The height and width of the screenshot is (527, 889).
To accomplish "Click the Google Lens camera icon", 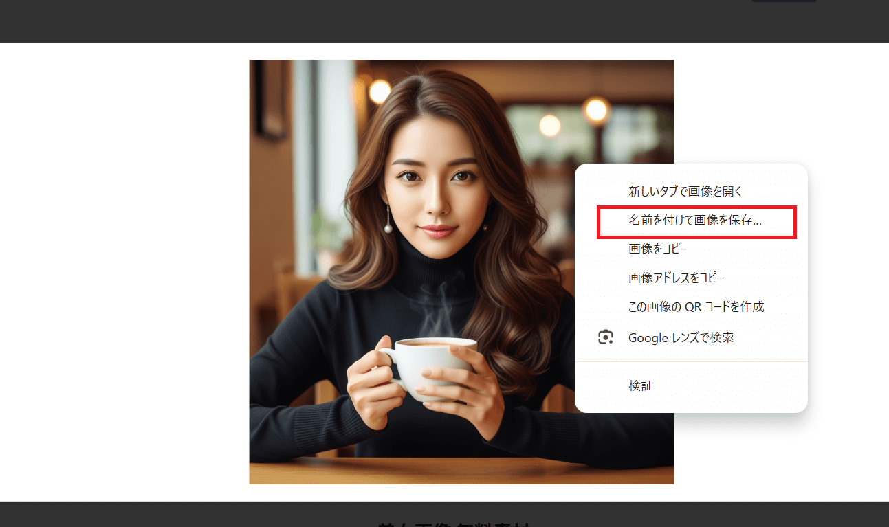I will (606, 337).
